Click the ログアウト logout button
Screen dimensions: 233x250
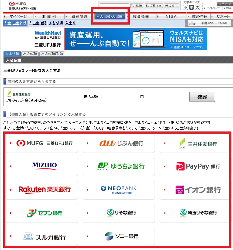pos(225,4)
